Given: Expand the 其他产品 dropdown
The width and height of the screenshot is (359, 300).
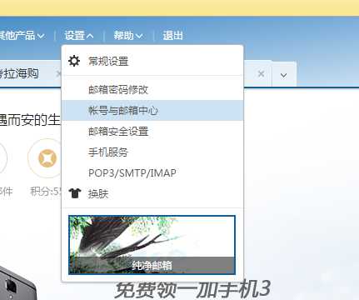Looking at the screenshot, I should tap(22, 36).
